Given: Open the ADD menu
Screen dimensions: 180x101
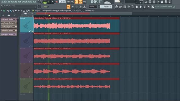Looking at the screenshot, I should (x=9, y=2).
